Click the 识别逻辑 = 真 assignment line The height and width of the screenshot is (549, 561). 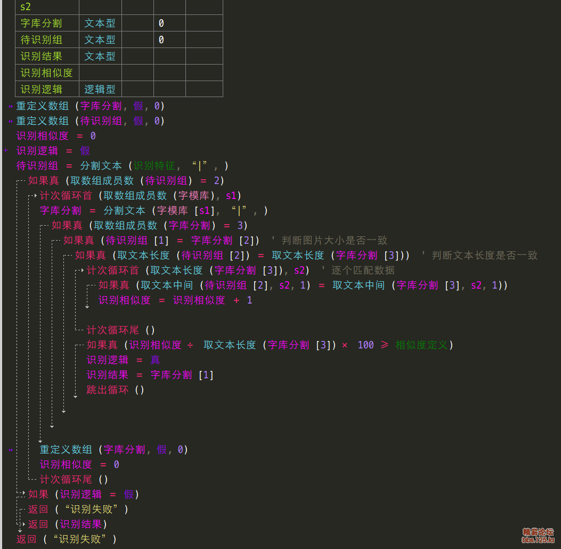123,360
